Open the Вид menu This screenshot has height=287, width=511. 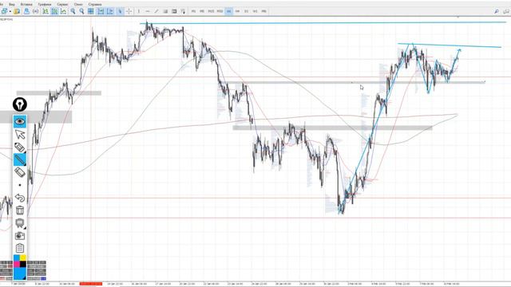(x=12, y=4)
